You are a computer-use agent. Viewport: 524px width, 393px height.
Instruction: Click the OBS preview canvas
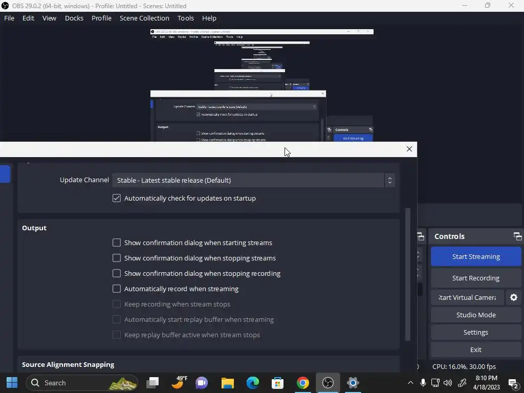click(x=261, y=85)
